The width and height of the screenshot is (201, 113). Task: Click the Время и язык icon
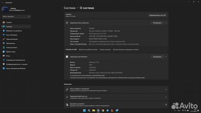(x=4, y=52)
